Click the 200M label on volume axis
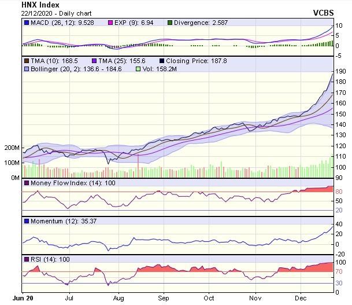The image size is (352, 305). point(12,148)
